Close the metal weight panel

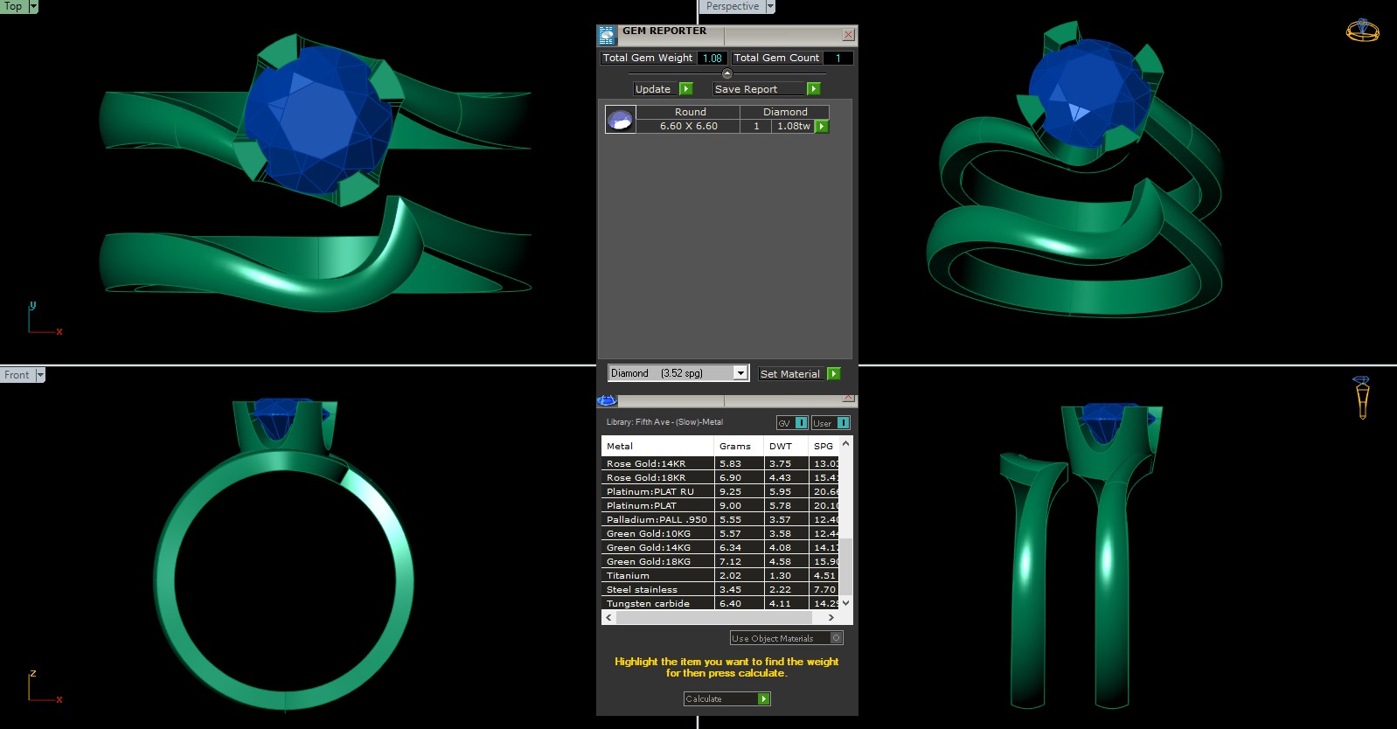pos(848,398)
